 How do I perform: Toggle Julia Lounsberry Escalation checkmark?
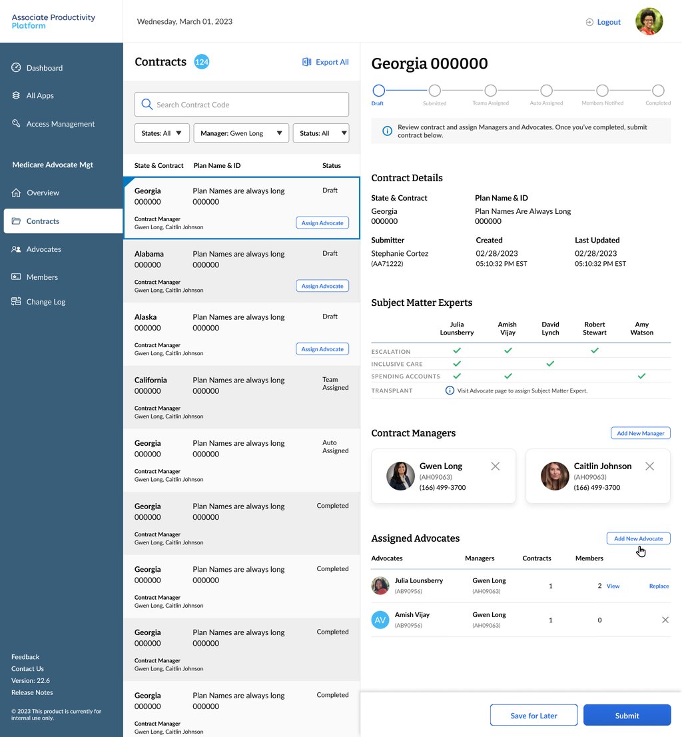456,351
